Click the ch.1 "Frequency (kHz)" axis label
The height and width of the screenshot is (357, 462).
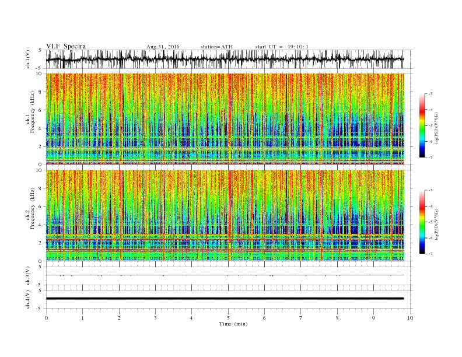coord(33,112)
